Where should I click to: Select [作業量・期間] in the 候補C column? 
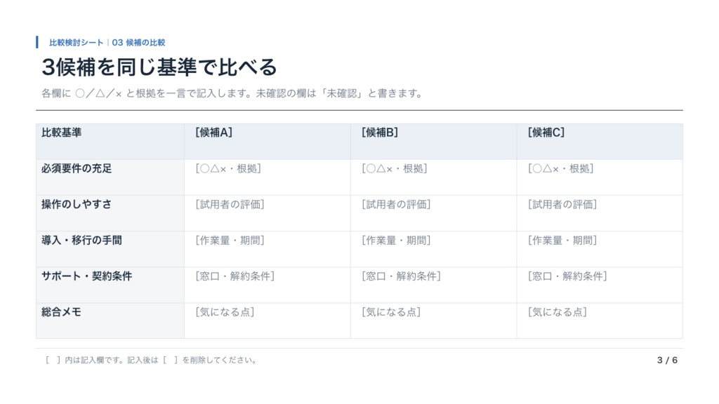tap(562, 241)
